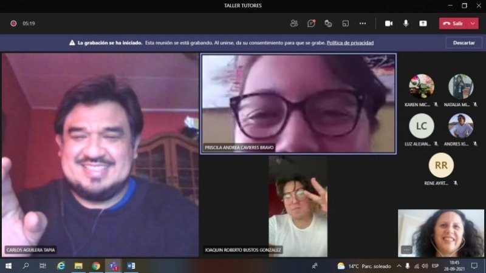486x273 pixels.
Task: Open options ellipsis on self-view video
Action: pyautogui.click(x=406, y=249)
